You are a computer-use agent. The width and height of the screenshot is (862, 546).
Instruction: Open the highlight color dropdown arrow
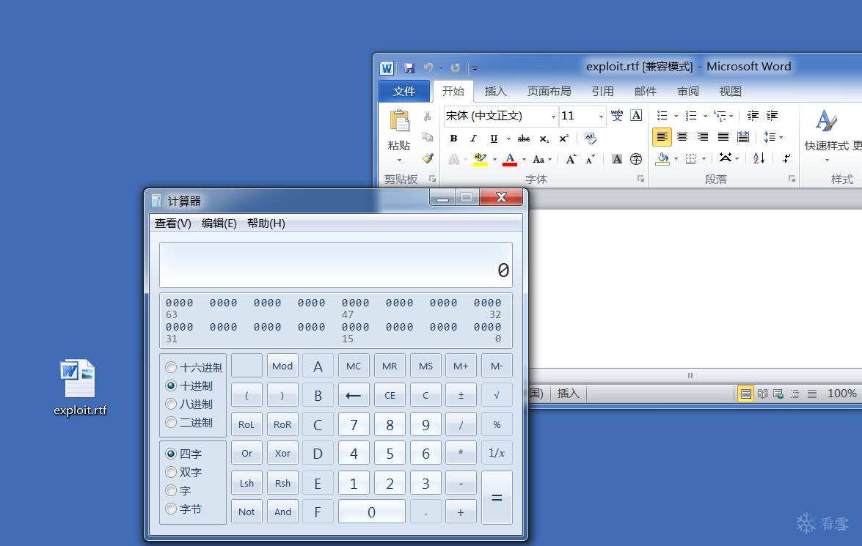click(x=494, y=160)
